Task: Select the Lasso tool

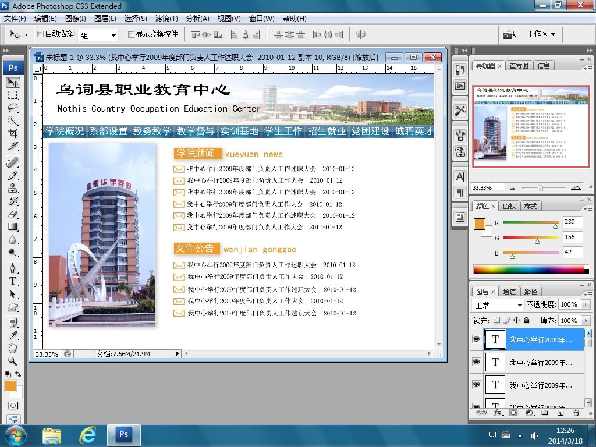Action: [13, 108]
